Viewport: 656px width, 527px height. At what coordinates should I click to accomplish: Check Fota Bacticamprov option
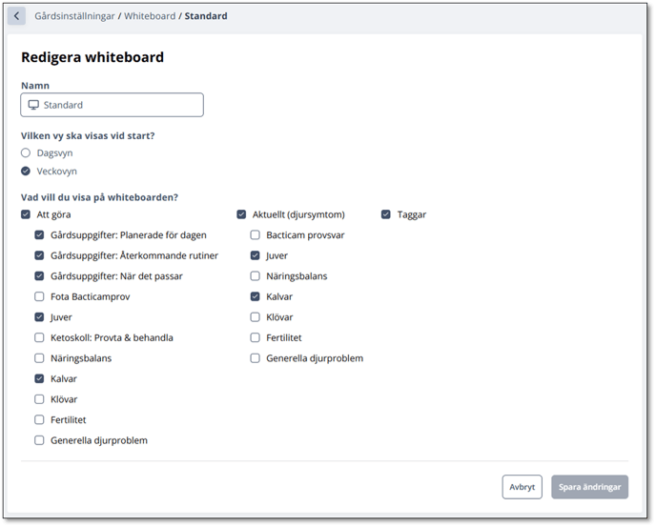[x=39, y=296]
